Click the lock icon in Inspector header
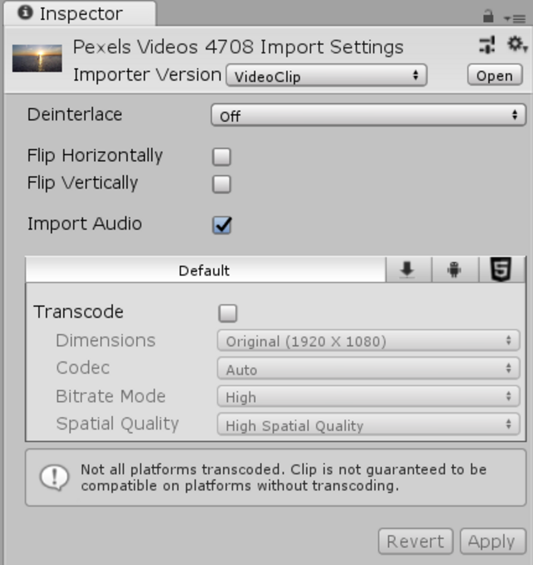The width and height of the screenshot is (533, 565). (488, 16)
